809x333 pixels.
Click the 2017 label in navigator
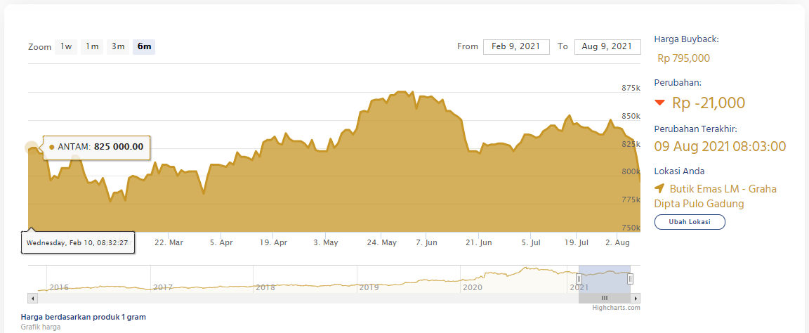coord(162,287)
